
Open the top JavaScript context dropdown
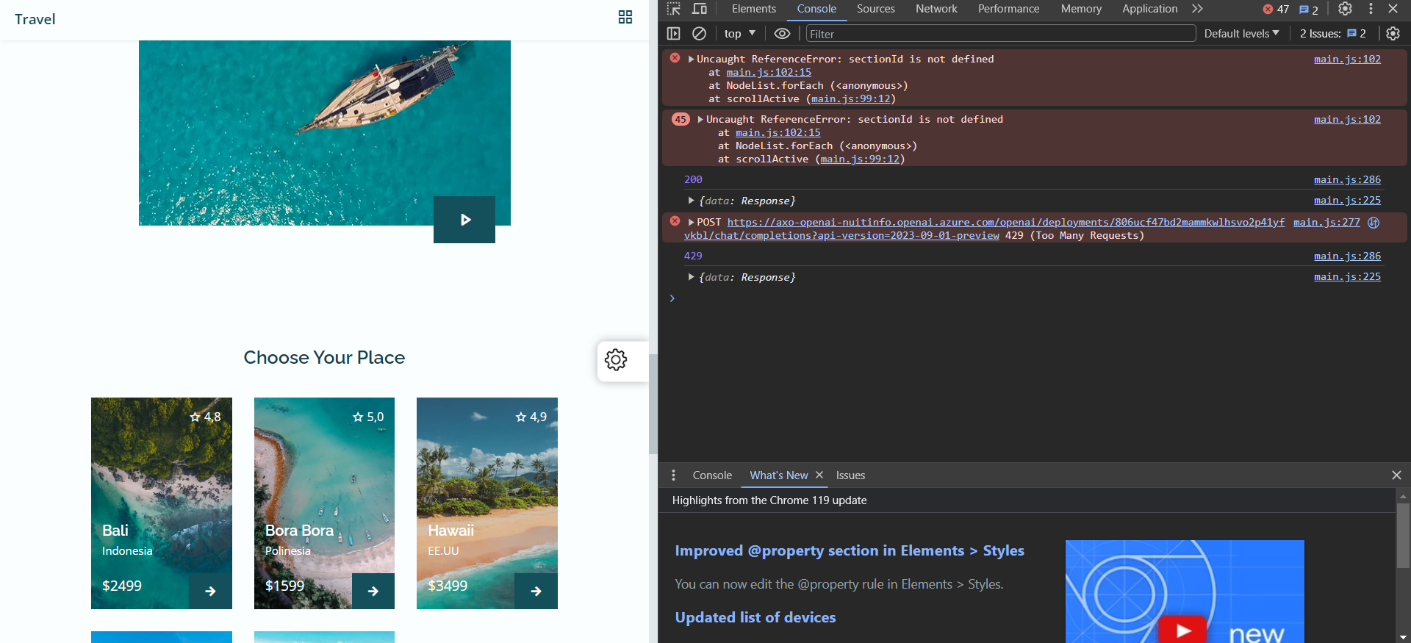pyautogui.click(x=740, y=33)
